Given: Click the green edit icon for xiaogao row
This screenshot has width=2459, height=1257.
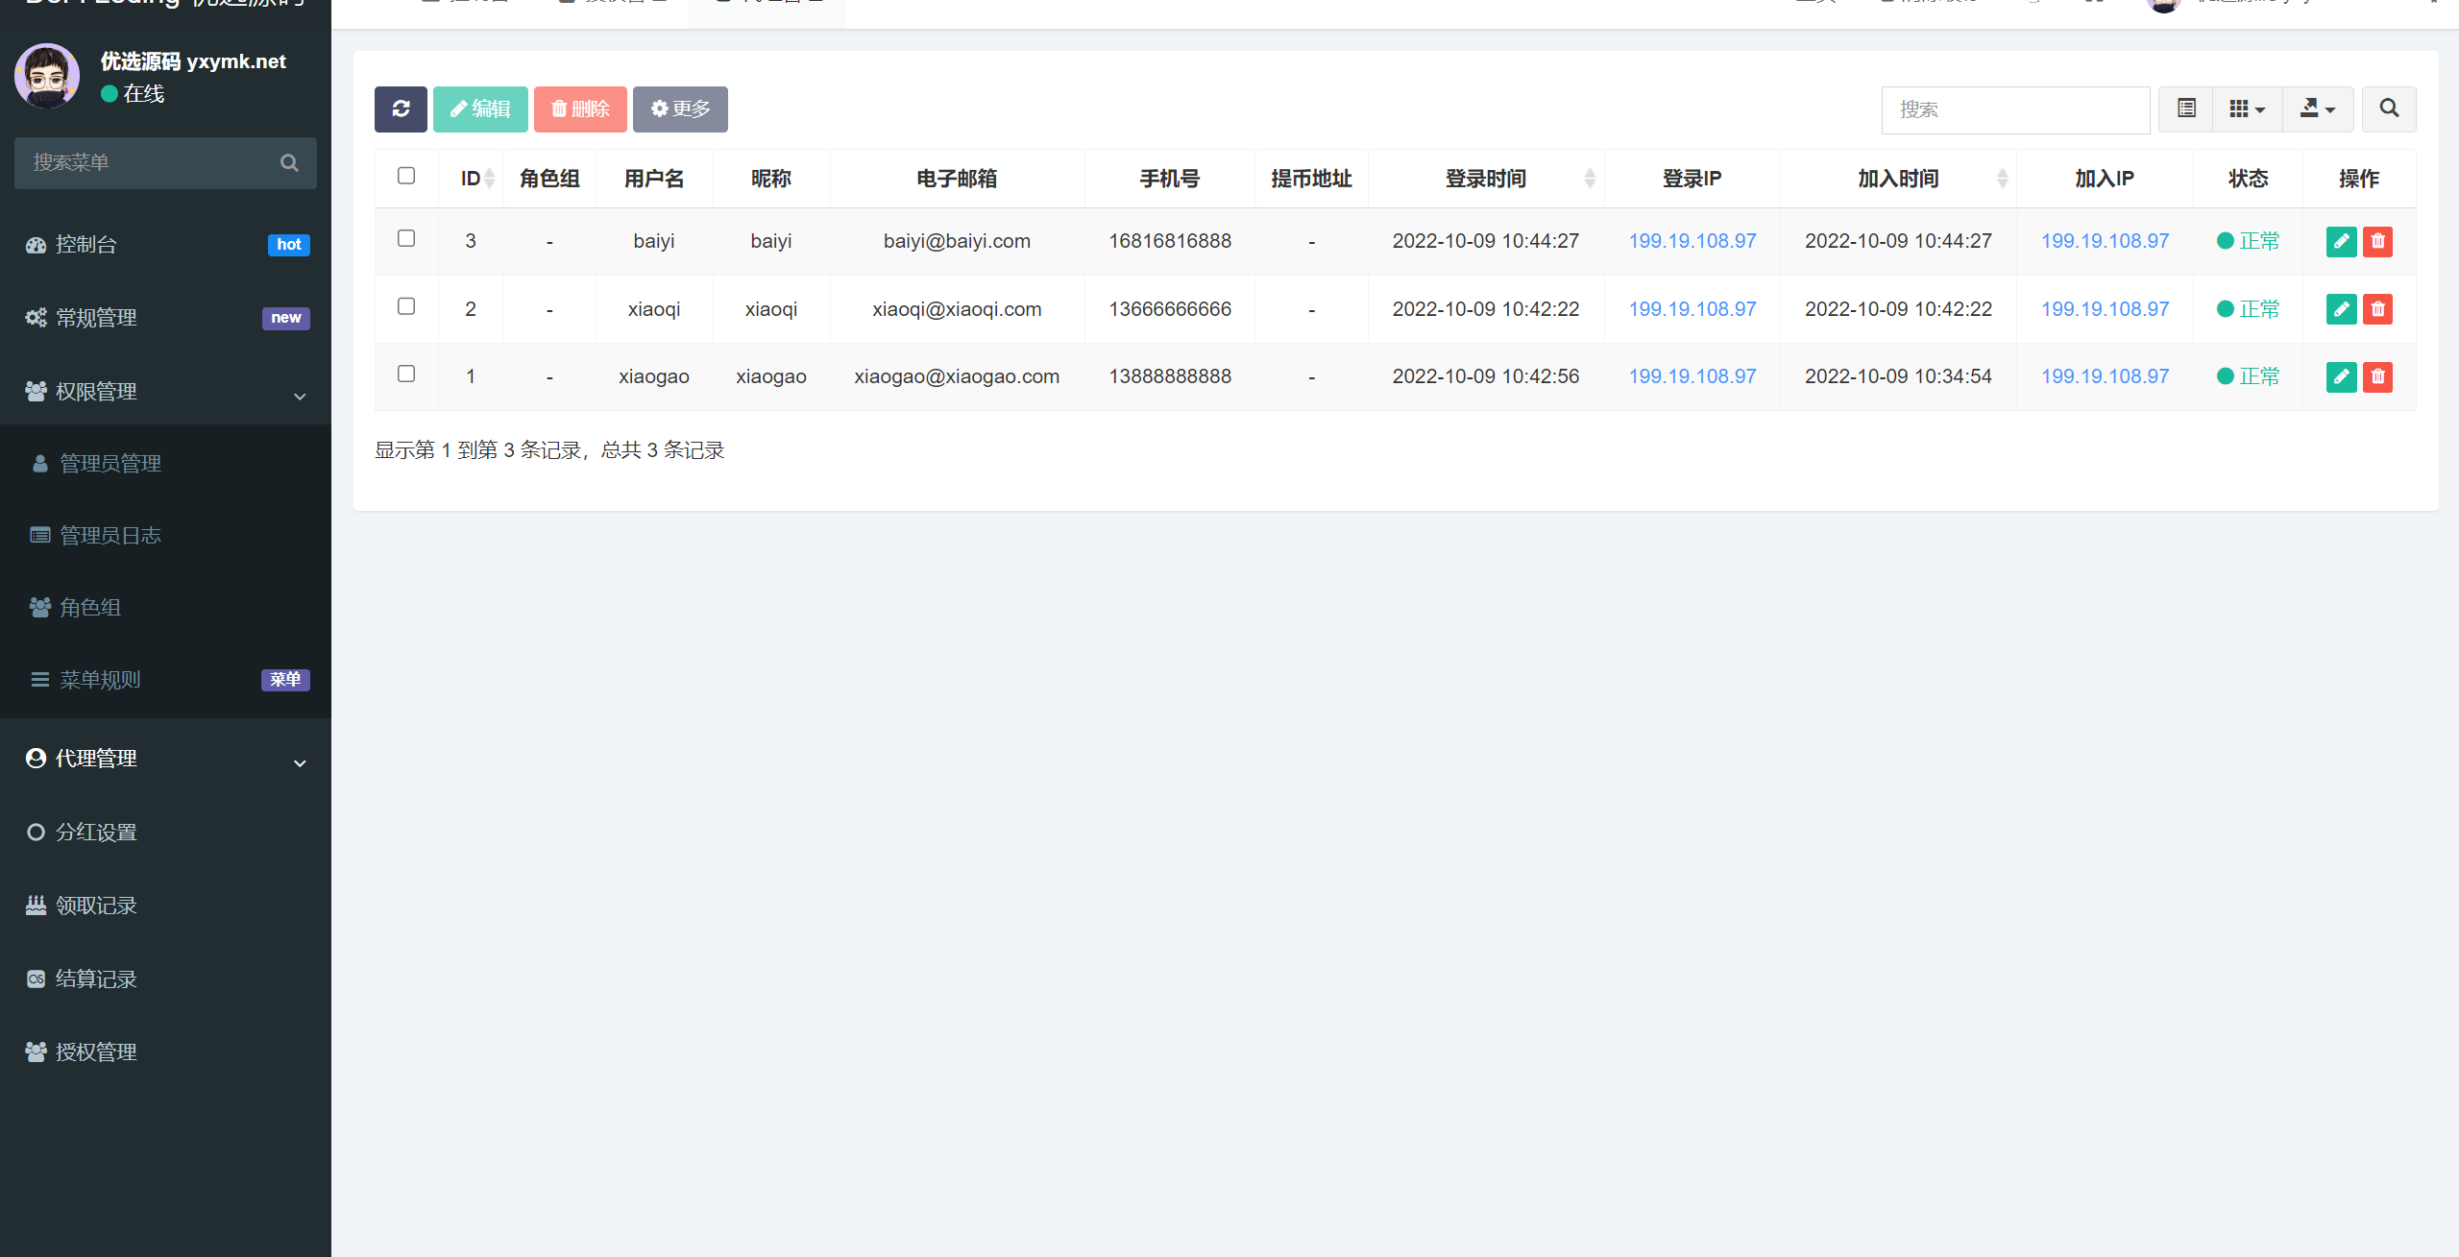Looking at the screenshot, I should 2341,376.
